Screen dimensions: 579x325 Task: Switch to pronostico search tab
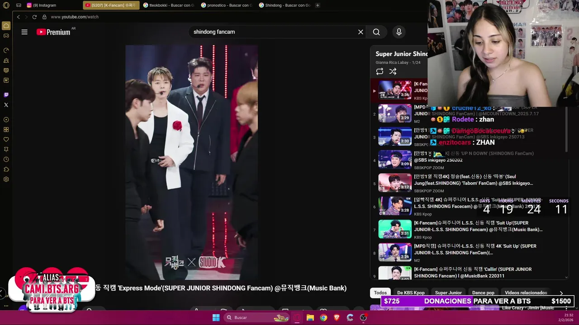coord(227,5)
